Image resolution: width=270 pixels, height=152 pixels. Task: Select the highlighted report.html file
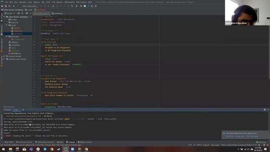point(17,34)
